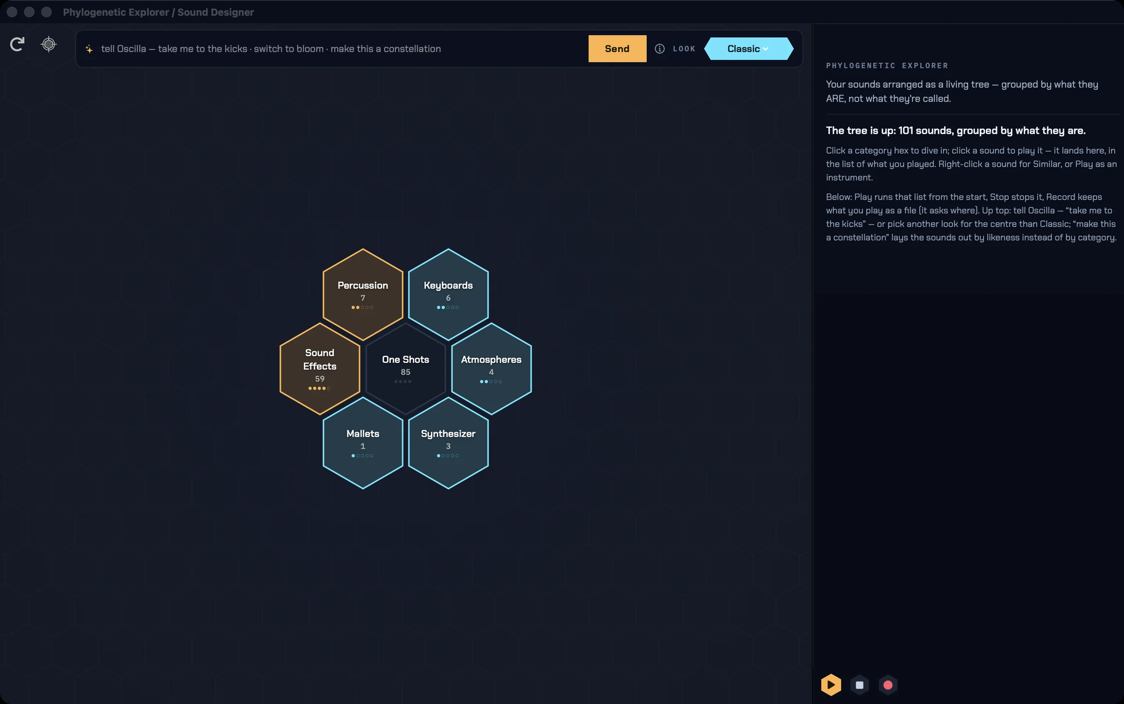This screenshot has height=704, width=1124.
Task: Click the PHYLOGENETIC EXPLORER panel heading
Action: click(887, 66)
